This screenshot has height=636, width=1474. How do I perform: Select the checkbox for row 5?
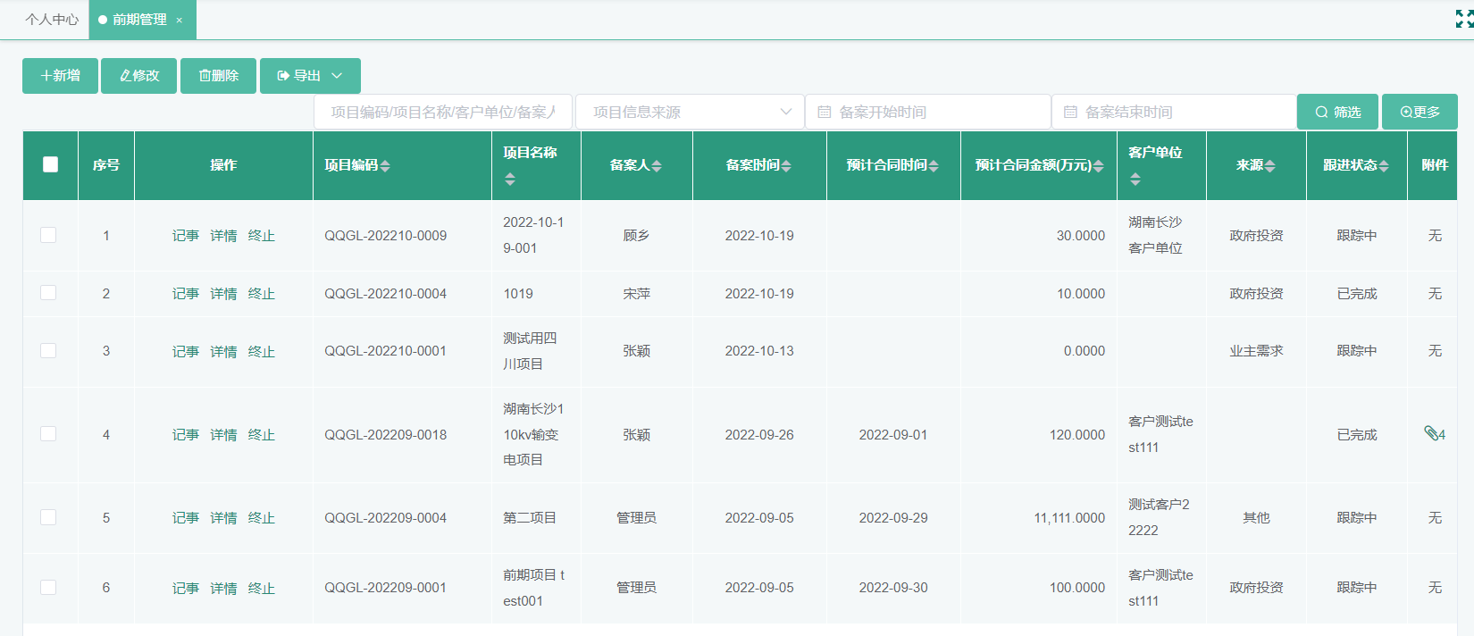[x=48, y=517]
